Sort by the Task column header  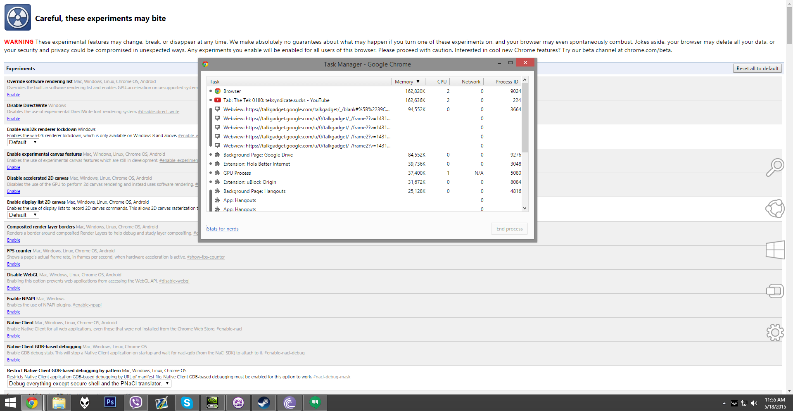[x=299, y=82]
